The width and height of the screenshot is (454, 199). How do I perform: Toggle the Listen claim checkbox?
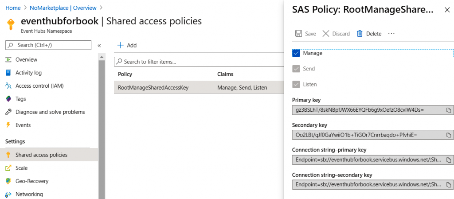coord(297,84)
